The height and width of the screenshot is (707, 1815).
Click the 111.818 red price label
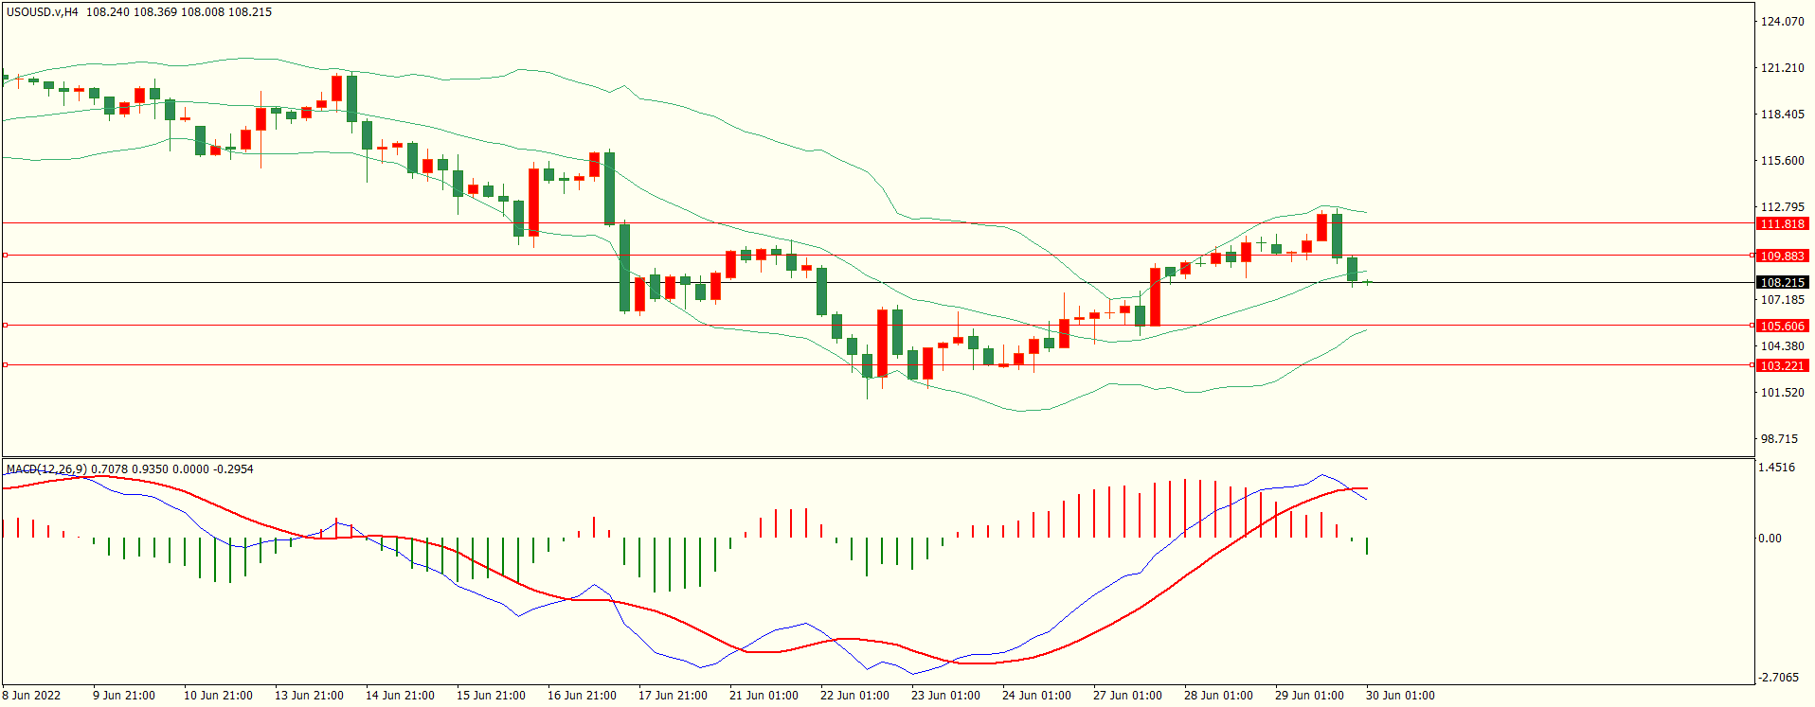pos(1782,224)
